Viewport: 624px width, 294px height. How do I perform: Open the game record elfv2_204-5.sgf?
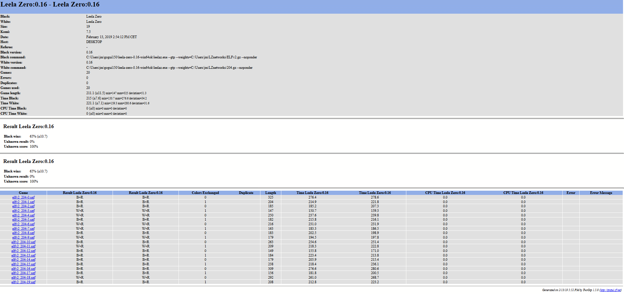[23, 220]
